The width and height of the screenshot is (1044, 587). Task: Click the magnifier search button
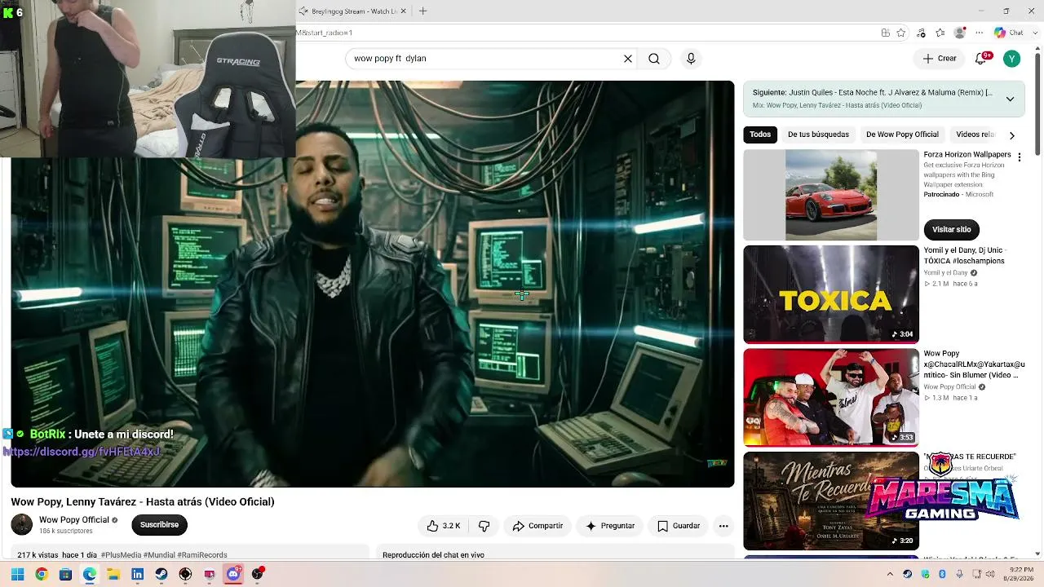(654, 59)
